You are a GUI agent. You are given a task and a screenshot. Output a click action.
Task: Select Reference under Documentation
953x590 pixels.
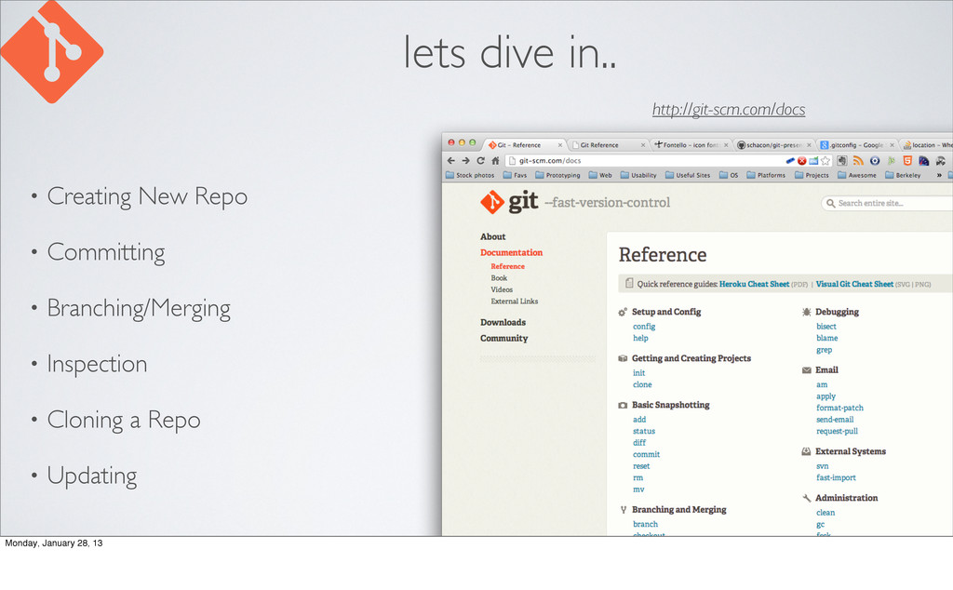click(x=507, y=266)
